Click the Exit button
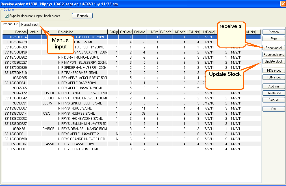Viewport: 286px width, 186px height. point(274,109)
